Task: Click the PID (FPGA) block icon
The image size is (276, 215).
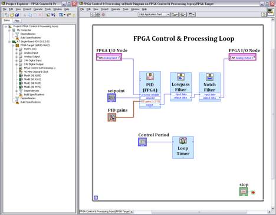Action: pyautogui.click(x=150, y=76)
